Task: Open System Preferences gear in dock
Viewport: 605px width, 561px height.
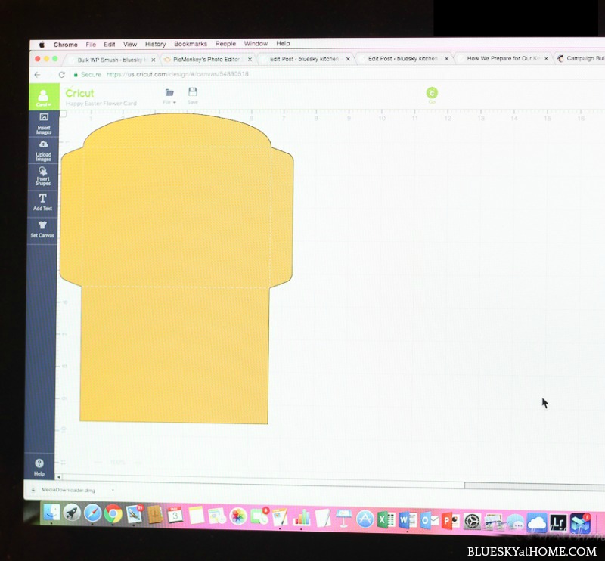Action: coord(472,521)
